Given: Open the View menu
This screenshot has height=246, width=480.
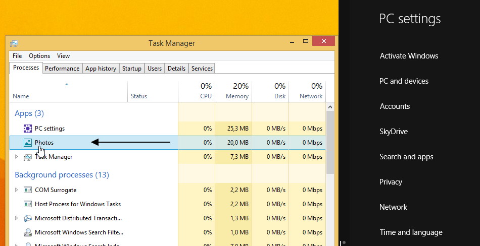Looking at the screenshot, I should click(x=63, y=56).
